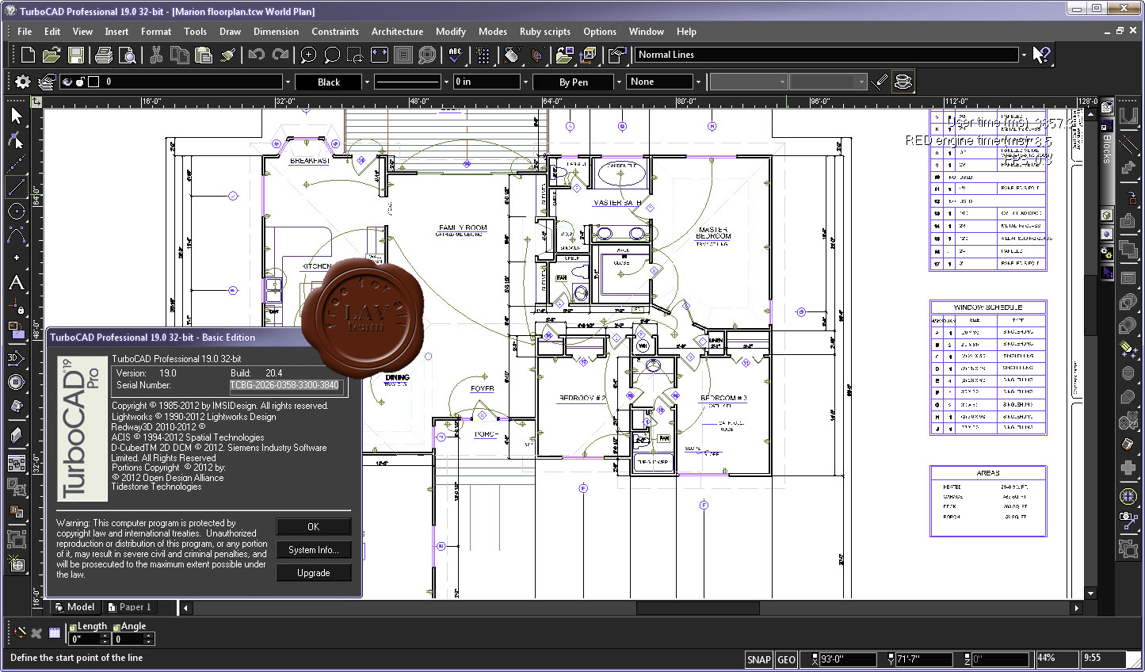Toggle the layer lock icon

pos(80,82)
